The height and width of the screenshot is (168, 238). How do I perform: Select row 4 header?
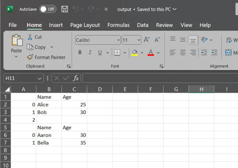coord(6,120)
